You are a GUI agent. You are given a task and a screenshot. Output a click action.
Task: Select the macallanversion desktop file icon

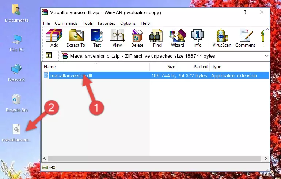pyautogui.click(x=16, y=133)
